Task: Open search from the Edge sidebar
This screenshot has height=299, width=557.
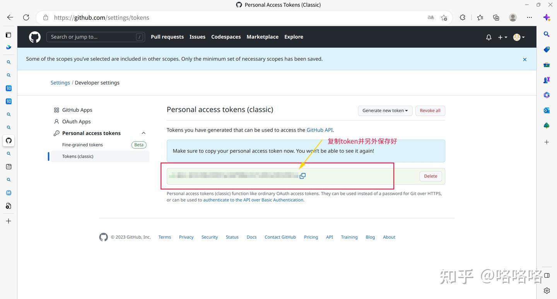Action: point(547,34)
